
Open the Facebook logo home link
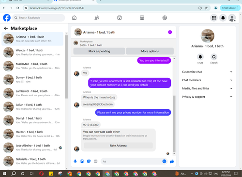point(7,18)
